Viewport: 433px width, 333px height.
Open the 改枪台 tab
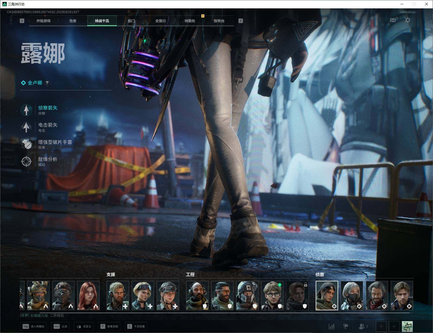219,21
